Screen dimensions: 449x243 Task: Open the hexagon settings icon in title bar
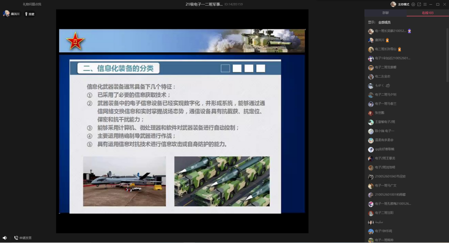tap(413, 4)
